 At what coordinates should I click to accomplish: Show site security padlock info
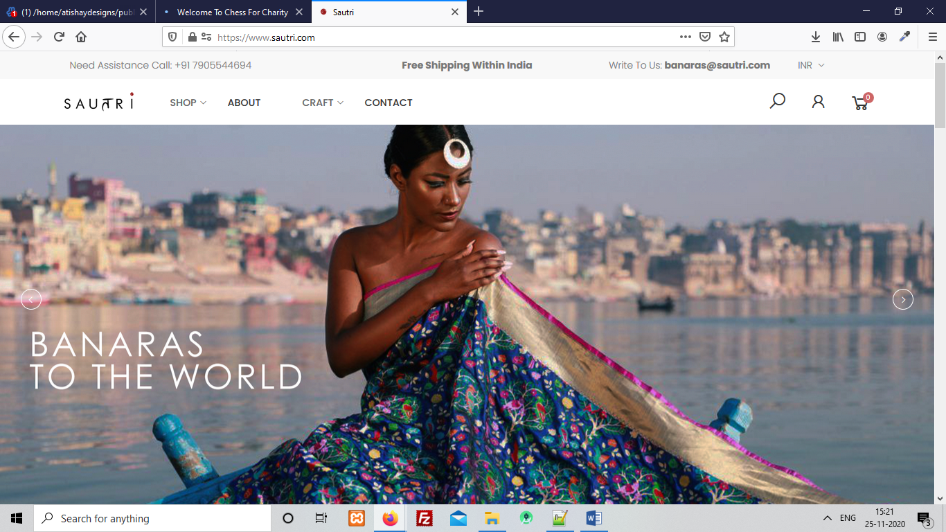[192, 37]
